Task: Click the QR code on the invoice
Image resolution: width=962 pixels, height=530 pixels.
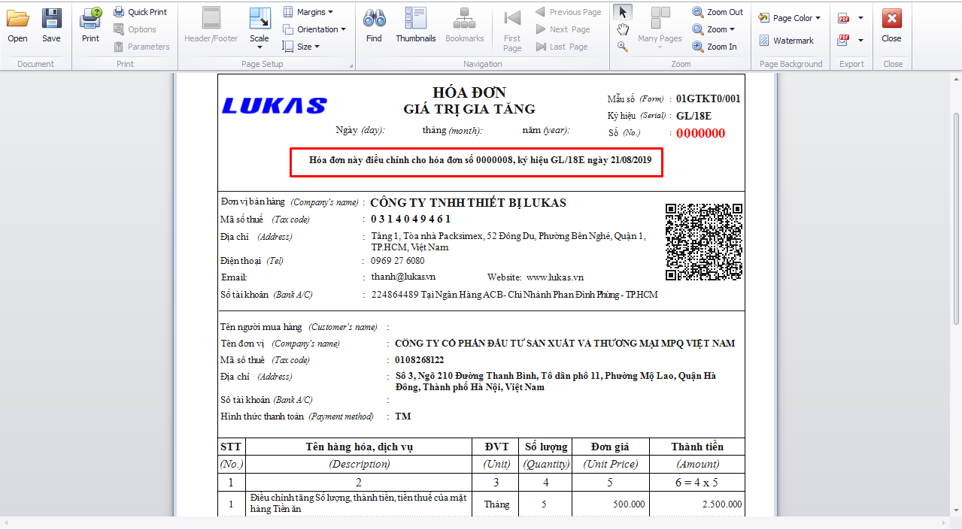Action: click(x=704, y=241)
